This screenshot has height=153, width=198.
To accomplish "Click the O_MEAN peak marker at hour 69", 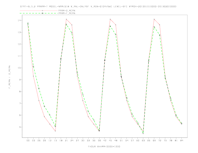I will tap(154, 19).
